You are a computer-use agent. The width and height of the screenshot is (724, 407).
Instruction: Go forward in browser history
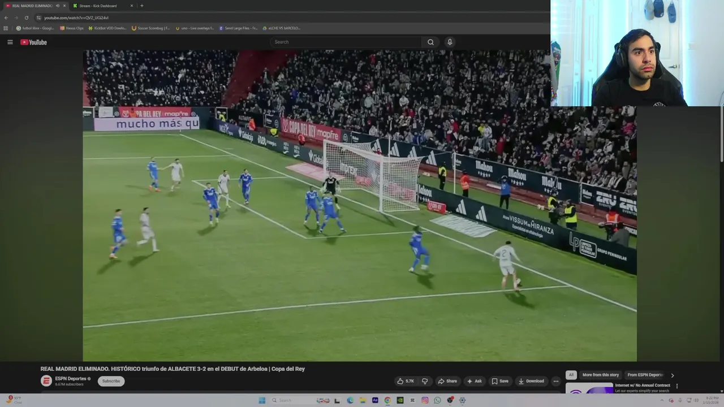coord(16,18)
